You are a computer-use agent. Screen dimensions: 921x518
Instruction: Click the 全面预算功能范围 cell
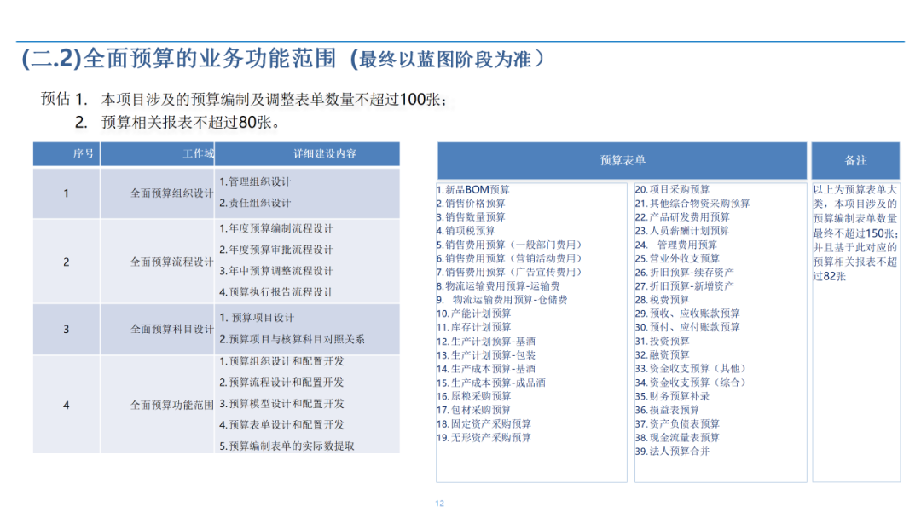coord(158,405)
